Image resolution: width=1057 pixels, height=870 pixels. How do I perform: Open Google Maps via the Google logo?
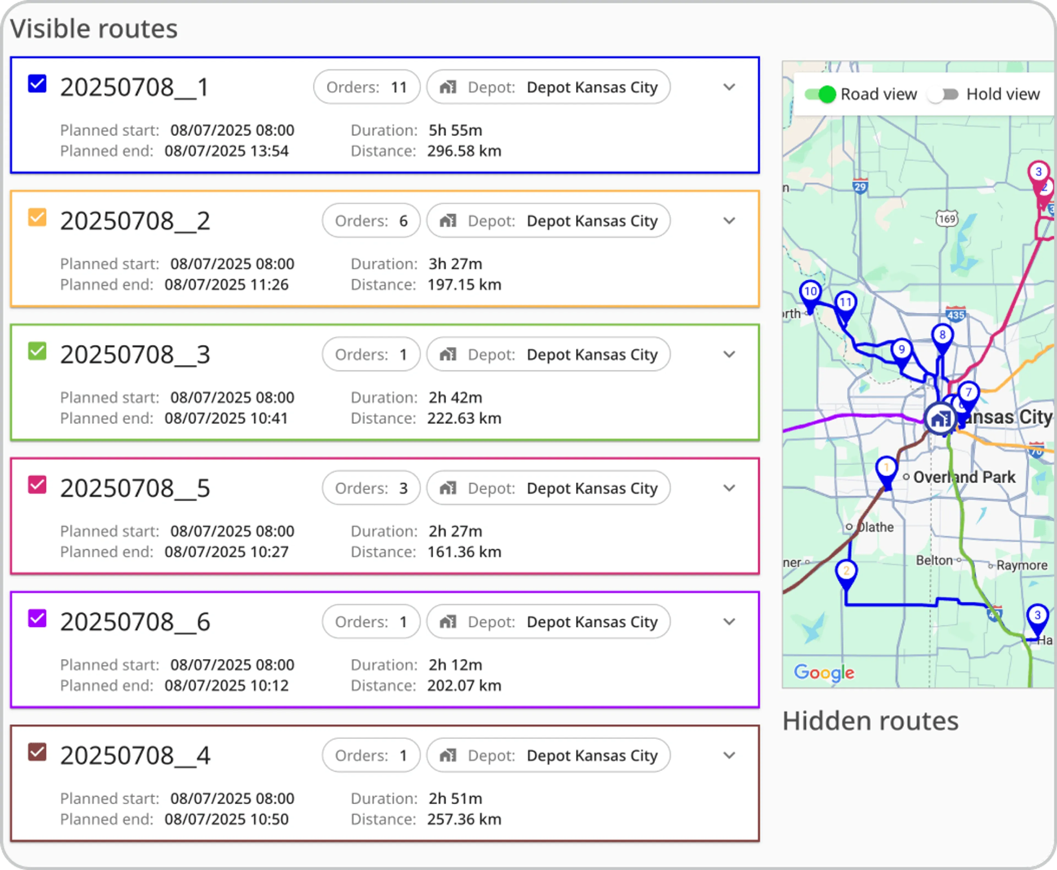point(824,673)
